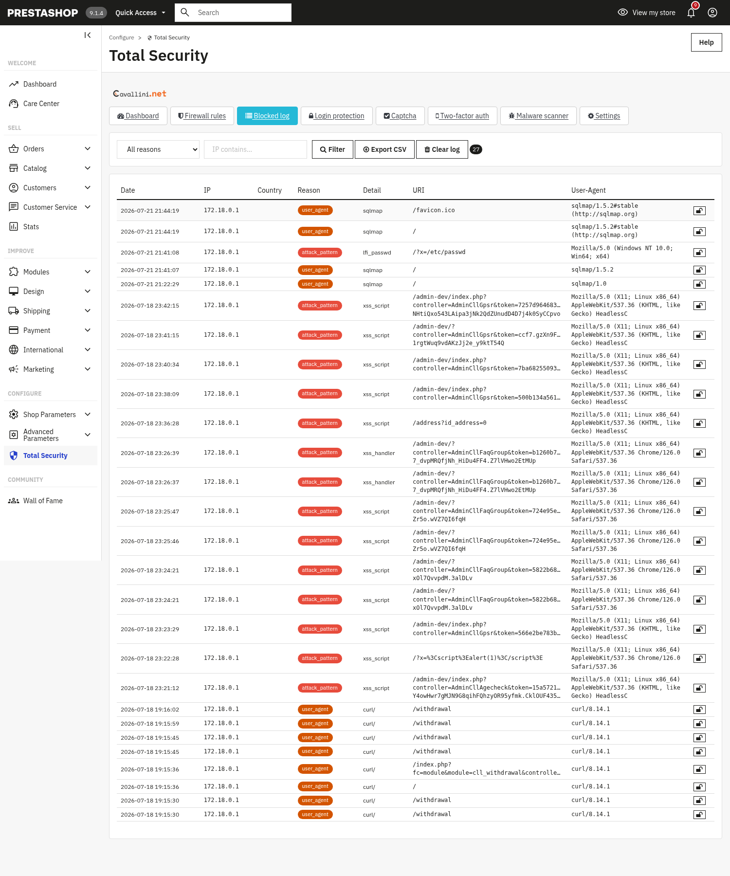730x876 pixels.
Task: Switch to the module Dashboard tab
Action: click(x=138, y=116)
